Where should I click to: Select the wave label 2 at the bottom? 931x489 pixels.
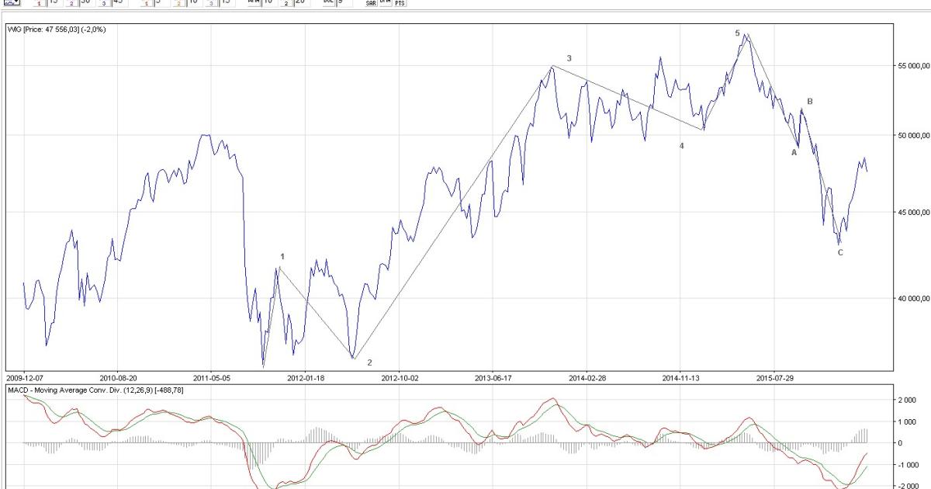click(369, 362)
